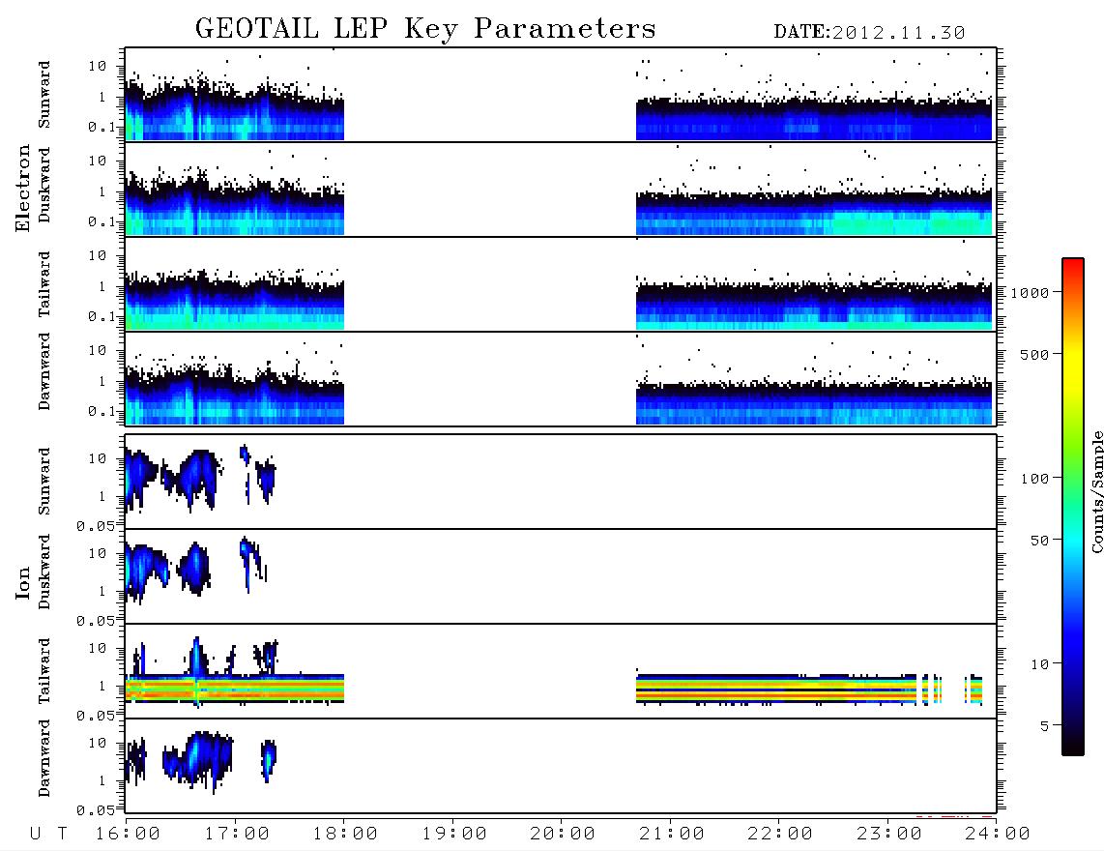The width and height of the screenshot is (1104, 851).
Task: Click the 21:00 time axis label
Action: click(672, 835)
